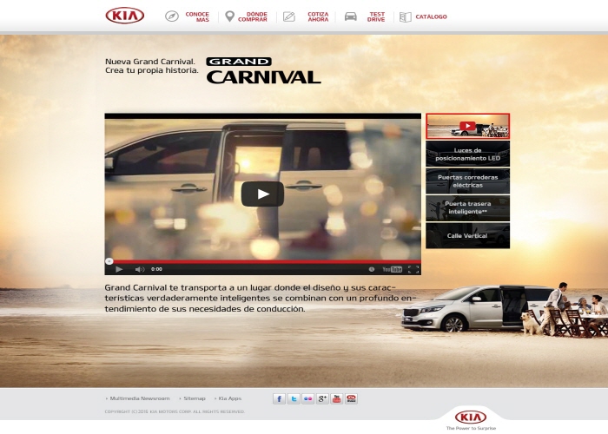Click the Grand Carnival title logo

(264, 70)
